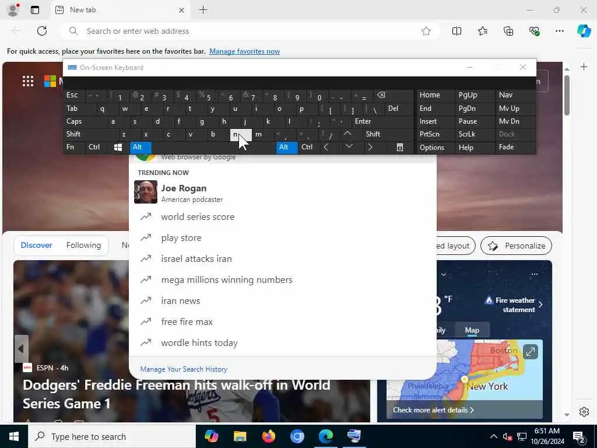Open File Explorer from the taskbar

coord(240,436)
